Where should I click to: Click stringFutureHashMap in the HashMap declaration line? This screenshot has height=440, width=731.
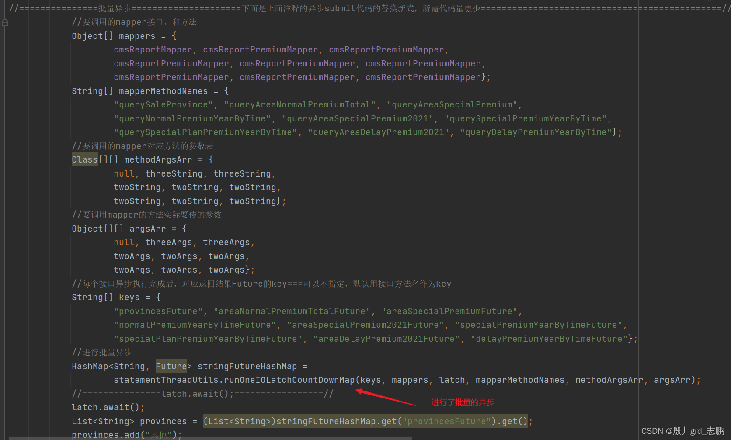pyautogui.click(x=247, y=366)
